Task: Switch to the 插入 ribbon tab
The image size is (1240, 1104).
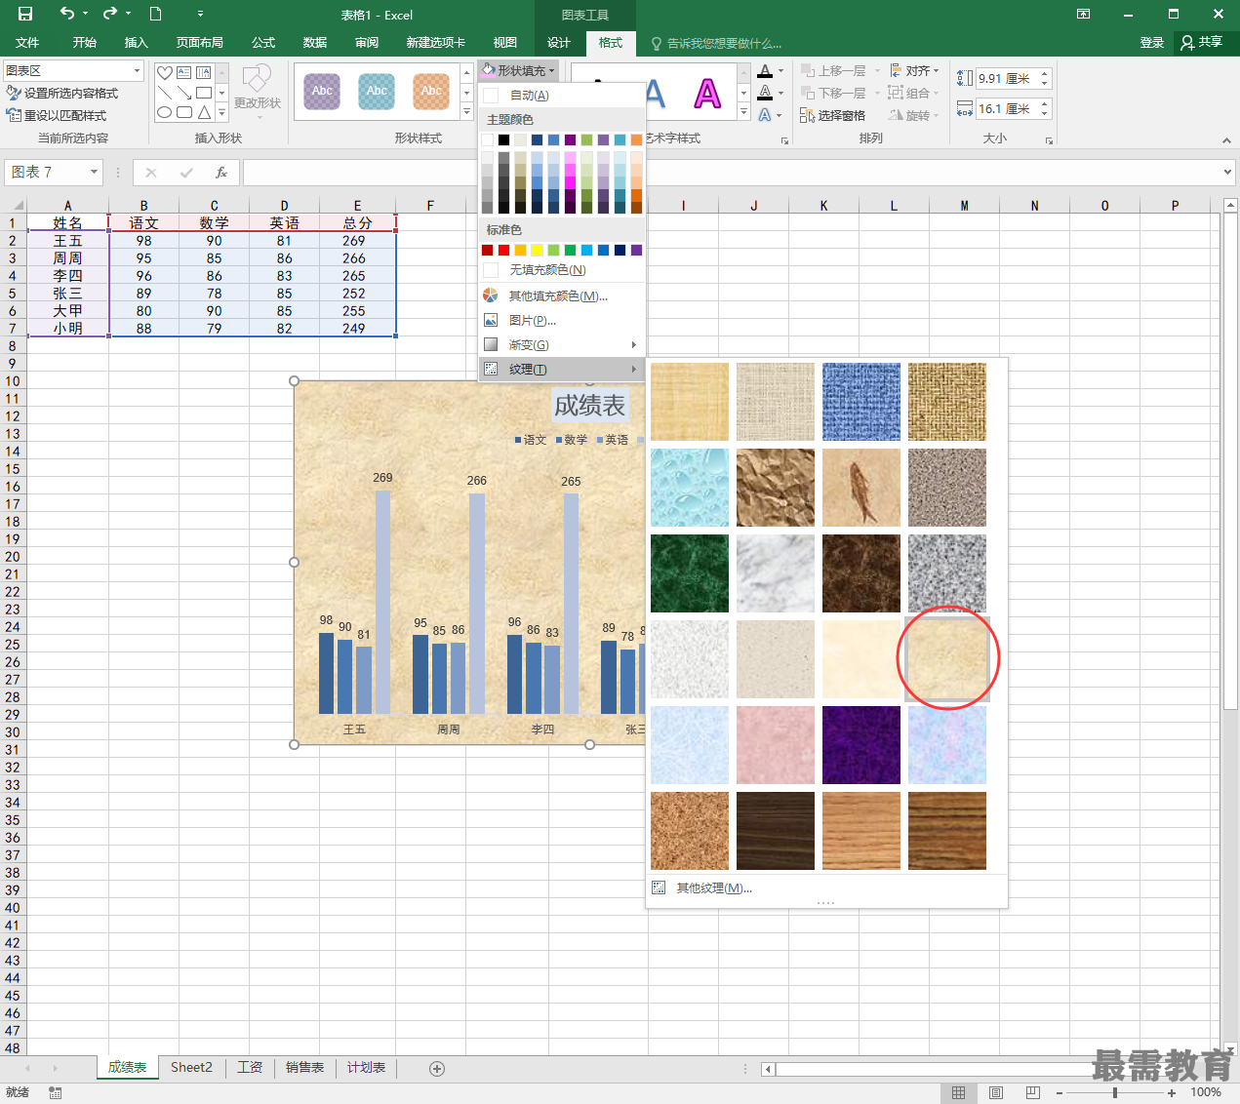Action: (x=137, y=43)
